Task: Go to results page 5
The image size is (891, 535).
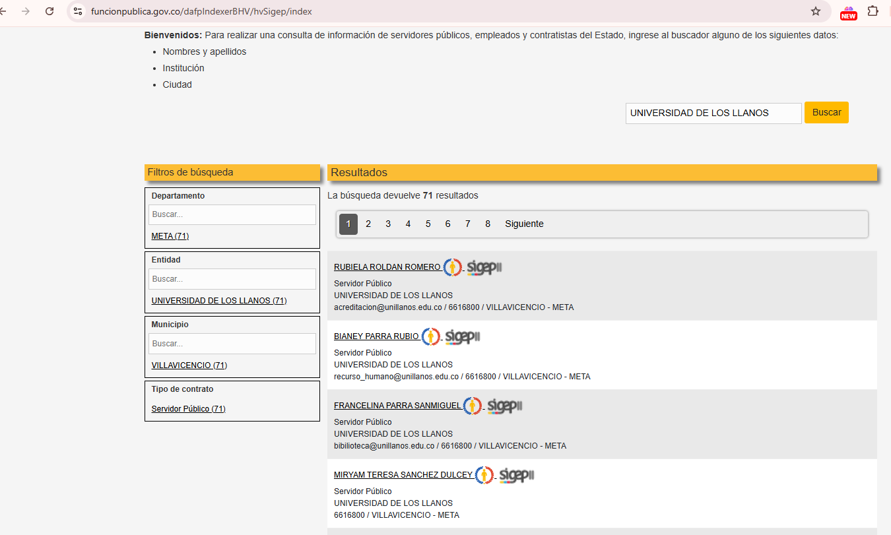Action: coord(428,224)
